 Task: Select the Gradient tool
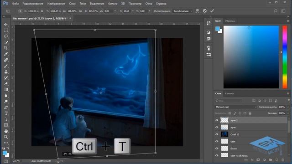pos(6,89)
